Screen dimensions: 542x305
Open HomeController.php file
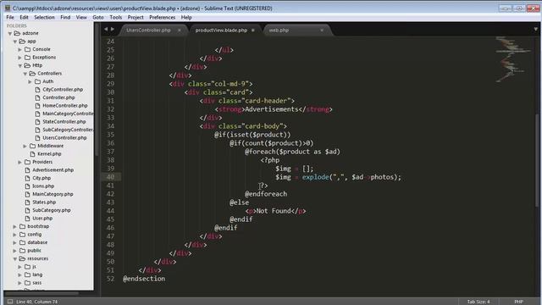click(65, 105)
